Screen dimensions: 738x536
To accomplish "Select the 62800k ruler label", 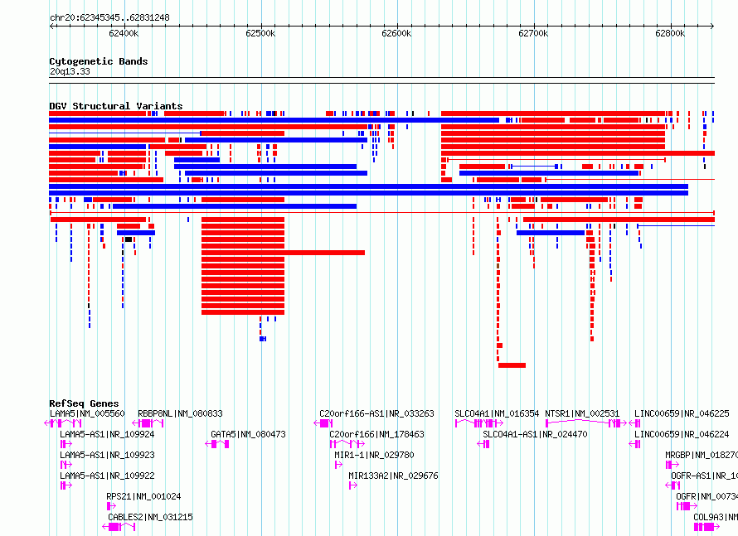I will click(670, 33).
